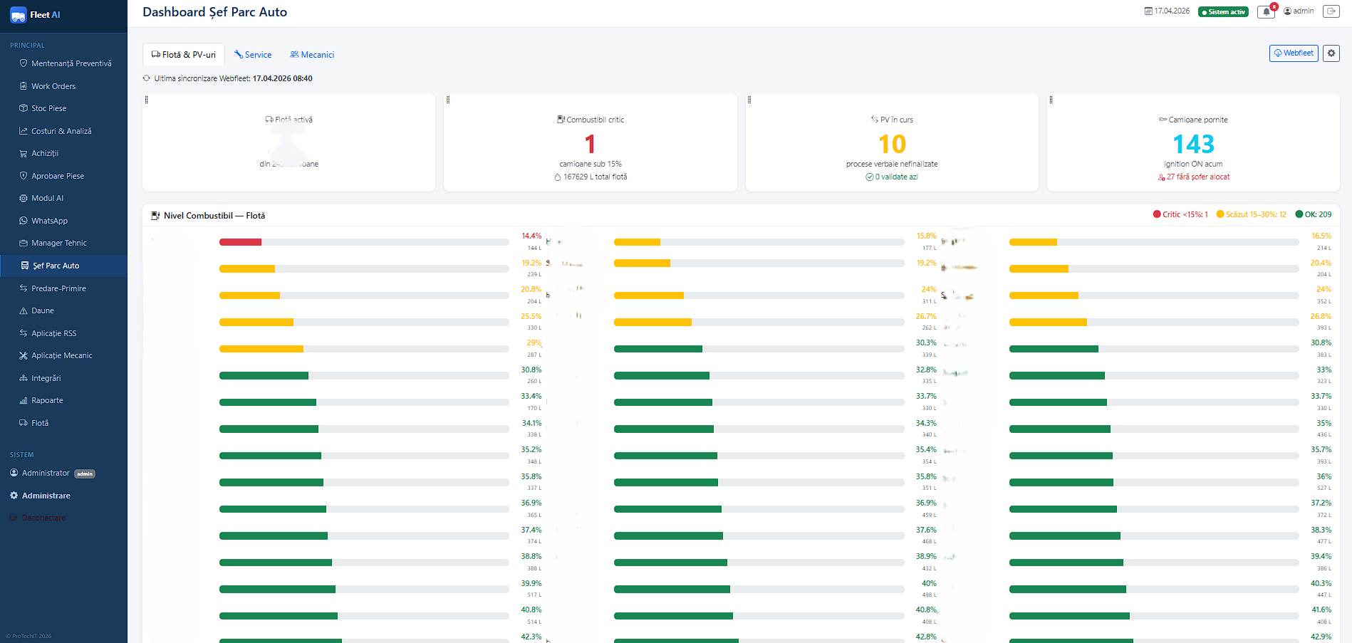Click the Critic <15% legend indicator
1352x643 pixels.
(x=1180, y=214)
